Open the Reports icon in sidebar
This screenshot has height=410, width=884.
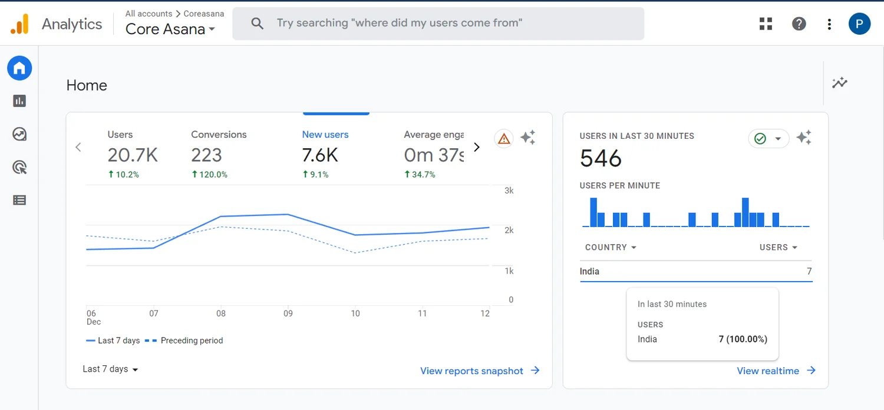pos(19,101)
